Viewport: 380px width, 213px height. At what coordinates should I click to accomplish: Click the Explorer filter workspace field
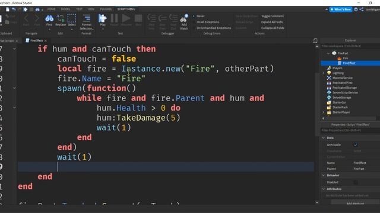click(350, 46)
